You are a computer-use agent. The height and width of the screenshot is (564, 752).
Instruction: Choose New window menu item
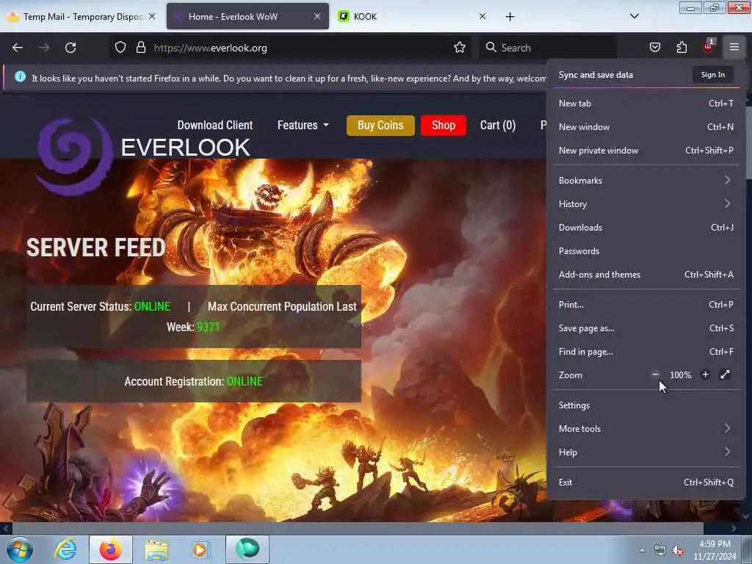tap(646, 126)
